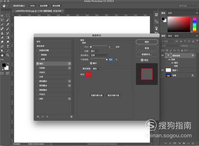Select the Move tool in toolbox

[2, 16]
